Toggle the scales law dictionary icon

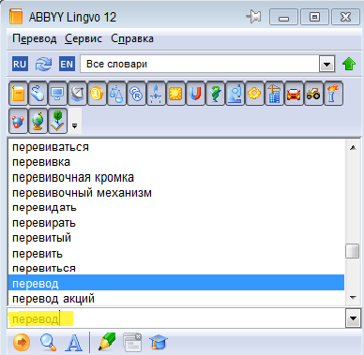[116, 93]
